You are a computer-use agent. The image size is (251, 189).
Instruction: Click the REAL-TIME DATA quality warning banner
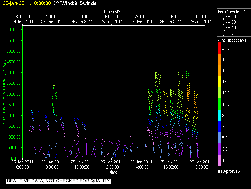point(58,181)
